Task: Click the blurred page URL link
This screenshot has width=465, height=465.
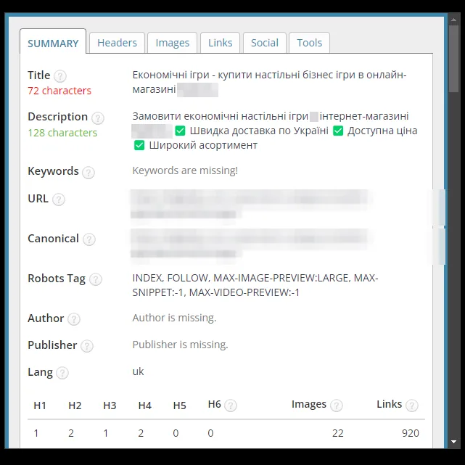Action: tap(250, 204)
